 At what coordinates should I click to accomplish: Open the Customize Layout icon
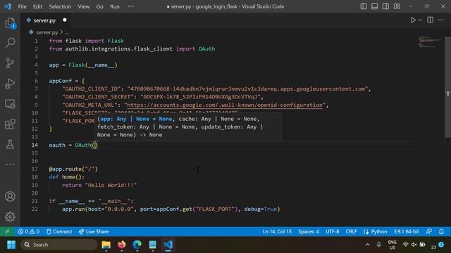[397, 6]
